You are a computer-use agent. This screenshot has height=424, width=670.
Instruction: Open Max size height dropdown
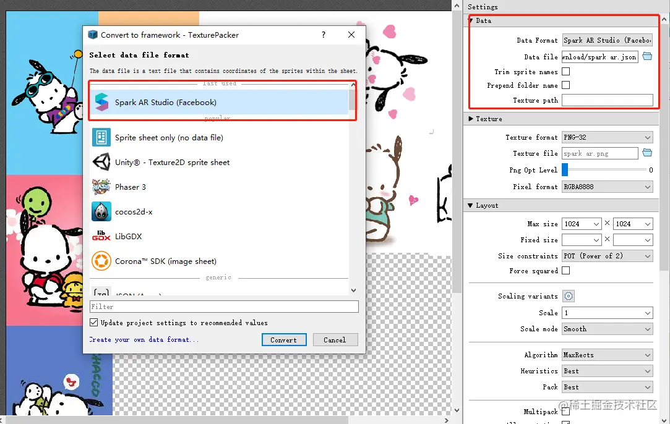point(633,224)
